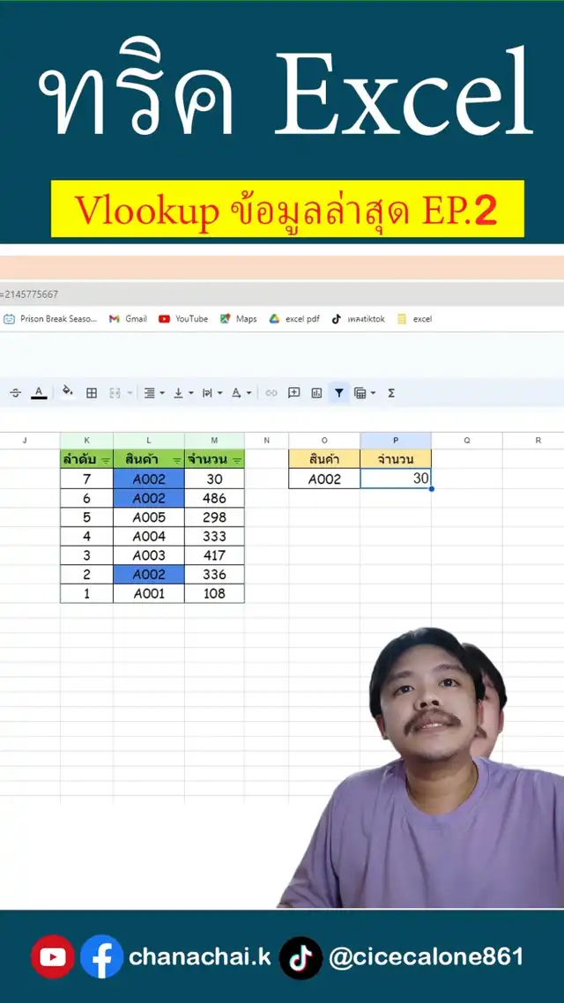The height and width of the screenshot is (1003, 564).
Task: Click the strikethrough formatting icon
Action: point(15,393)
